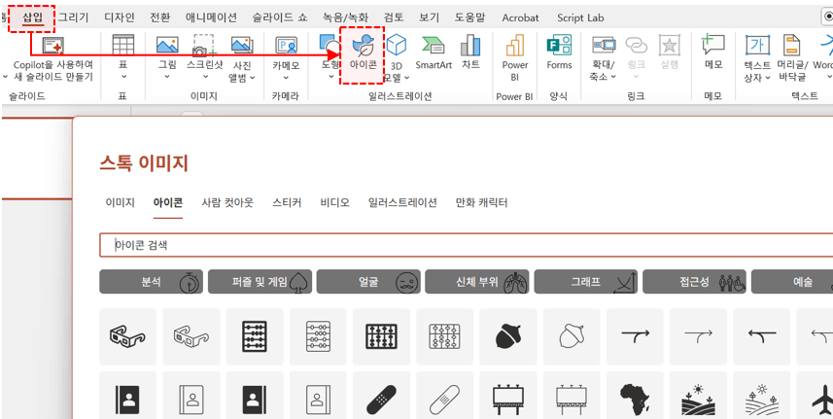
Task: Click the 머리글/바닥글 icon
Action: coord(792,45)
